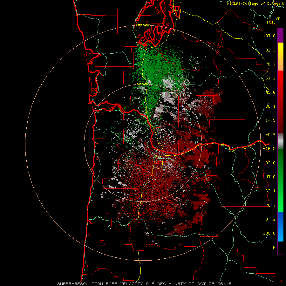
Task: Pick the yellow-orange segment of the velocity scale
Action: pyautogui.click(x=281, y=57)
